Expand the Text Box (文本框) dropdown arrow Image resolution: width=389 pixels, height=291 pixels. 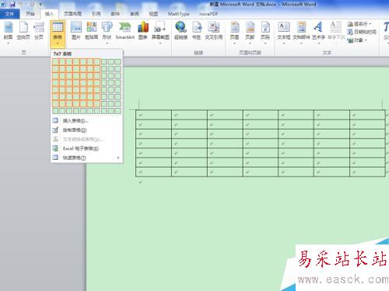[x=284, y=43]
